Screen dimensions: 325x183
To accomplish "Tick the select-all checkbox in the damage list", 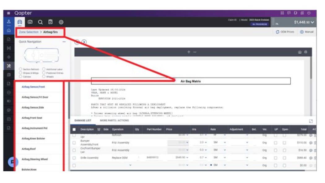I will coord(74,129).
